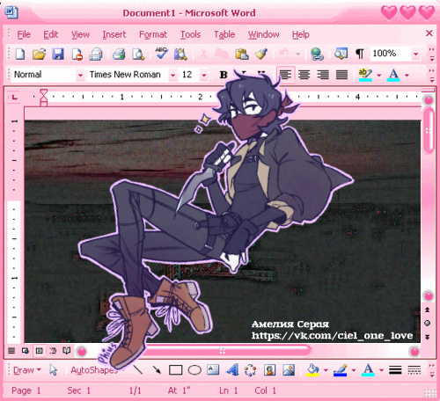The height and width of the screenshot is (401, 440).
Task: Click the E-mail icon in toolbar
Action: tap(96, 55)
